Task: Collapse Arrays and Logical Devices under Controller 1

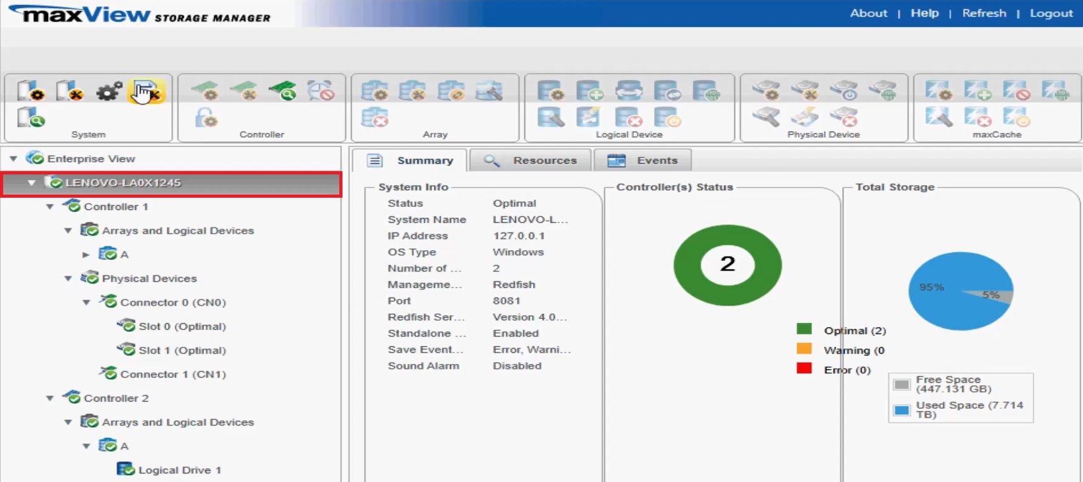Action: coord(68,231)
